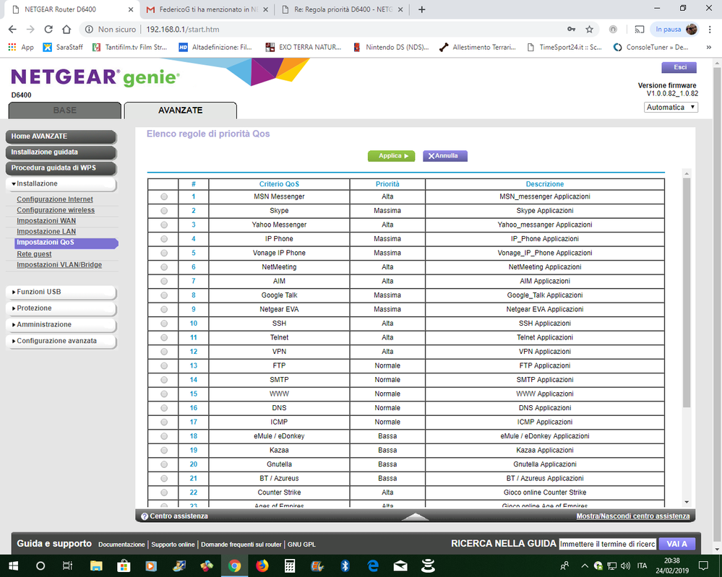
Task: Select the DNS rule radio button
Action: click(x=164, y=408)
